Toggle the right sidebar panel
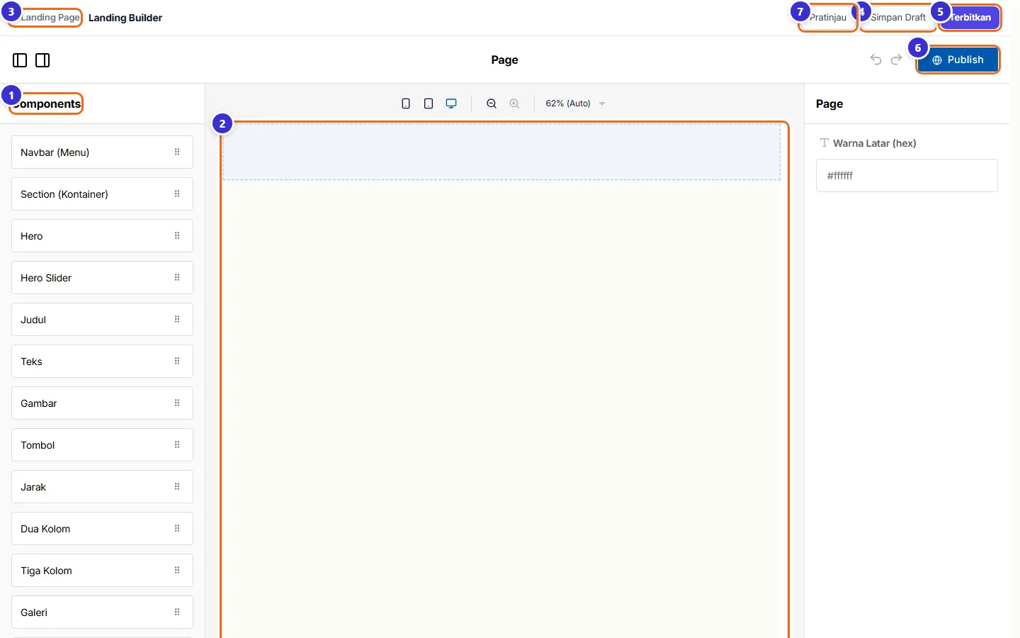 [x=42, y=60]
